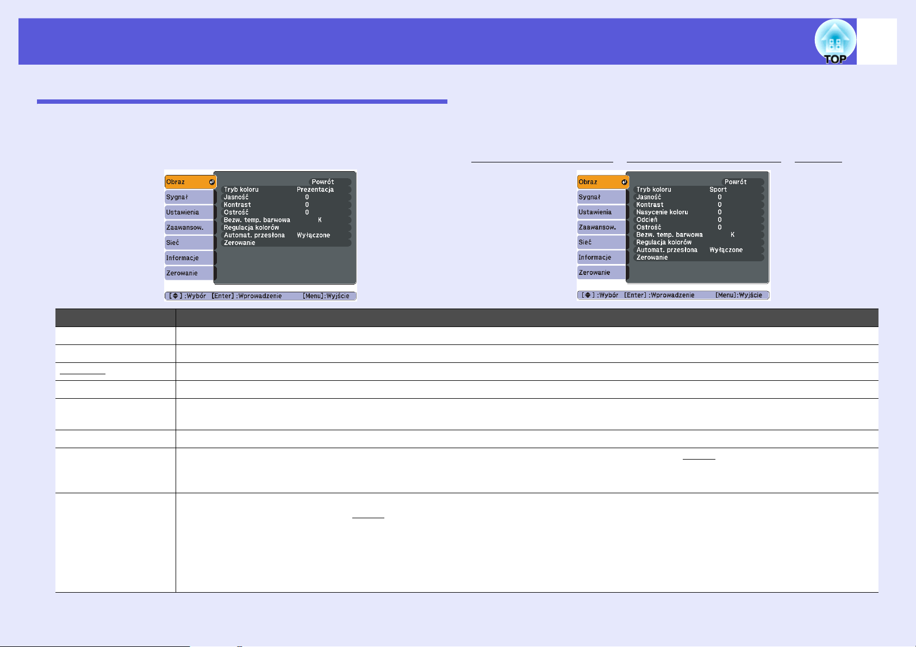Open Zaawansow. tab in the Prezentacja menu
The width and height of the screenshot is (916, 647).
point(189,228)
